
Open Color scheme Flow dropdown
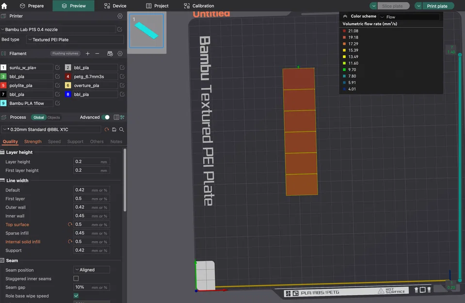click(x=410, y=17)
